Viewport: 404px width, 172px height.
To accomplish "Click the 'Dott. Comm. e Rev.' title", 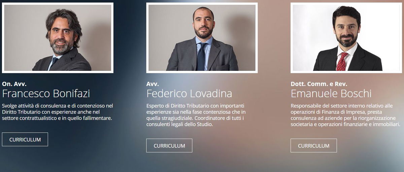I will pos(319,84).
